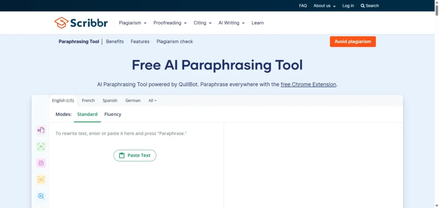Click the pink plagiarism checker sidebar icon
The width and height of the screenshot is (439, 208).
pyautogui.click(x=41, y=163)
